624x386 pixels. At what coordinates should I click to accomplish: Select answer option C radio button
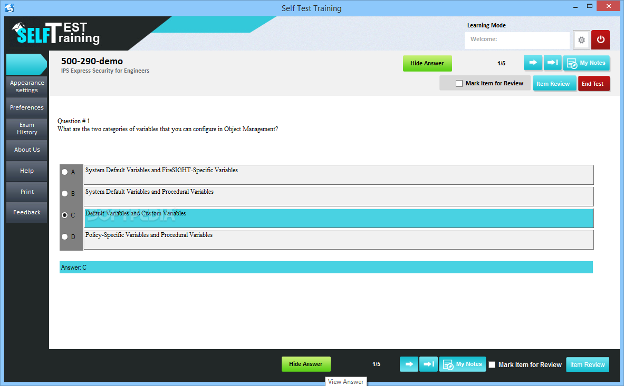click(64, 215)
